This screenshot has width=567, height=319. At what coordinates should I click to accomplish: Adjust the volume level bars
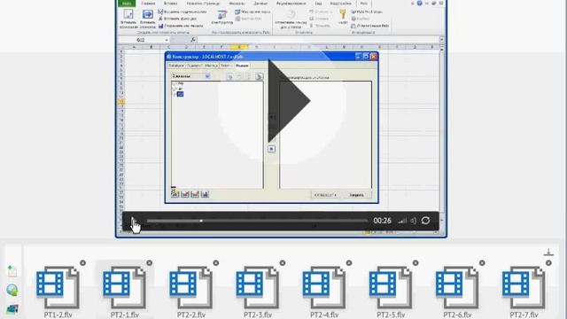pyautogui.click(x=402, y=221)
